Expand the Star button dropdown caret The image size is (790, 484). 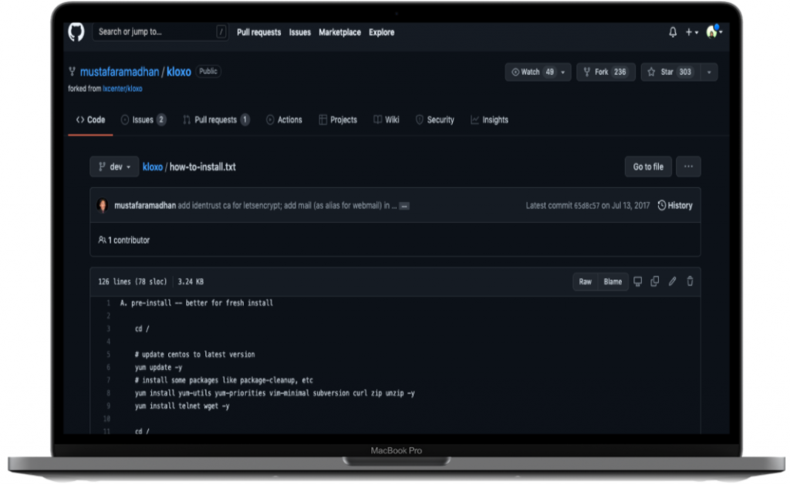coord(708,71)
